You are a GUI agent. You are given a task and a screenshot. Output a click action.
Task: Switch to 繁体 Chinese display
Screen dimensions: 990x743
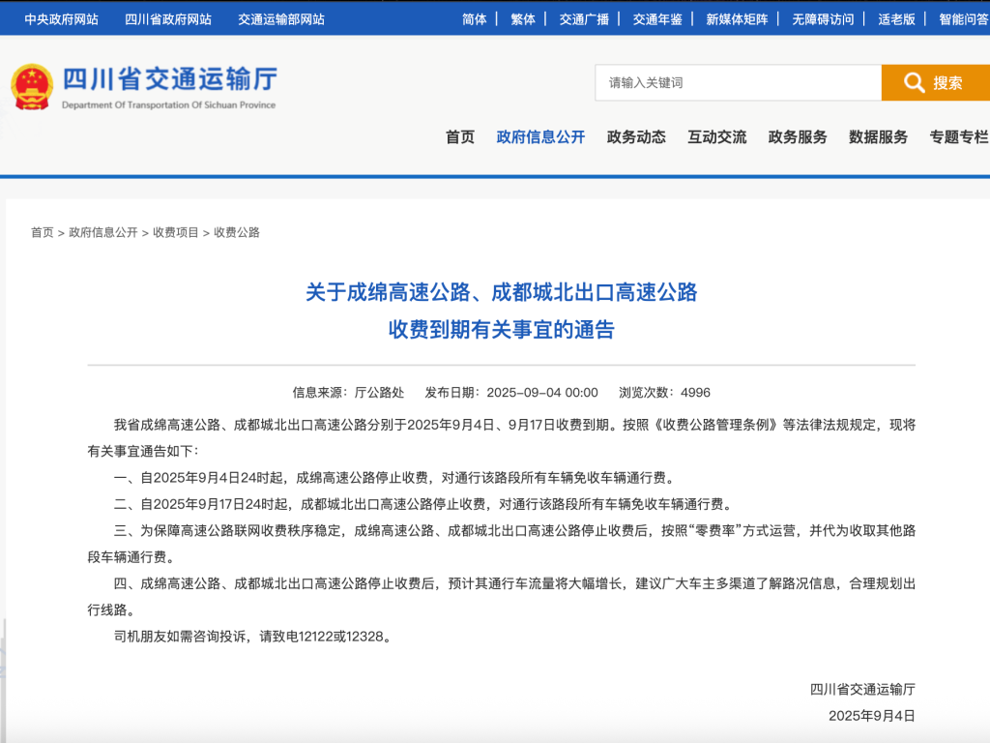coord(523,19)
